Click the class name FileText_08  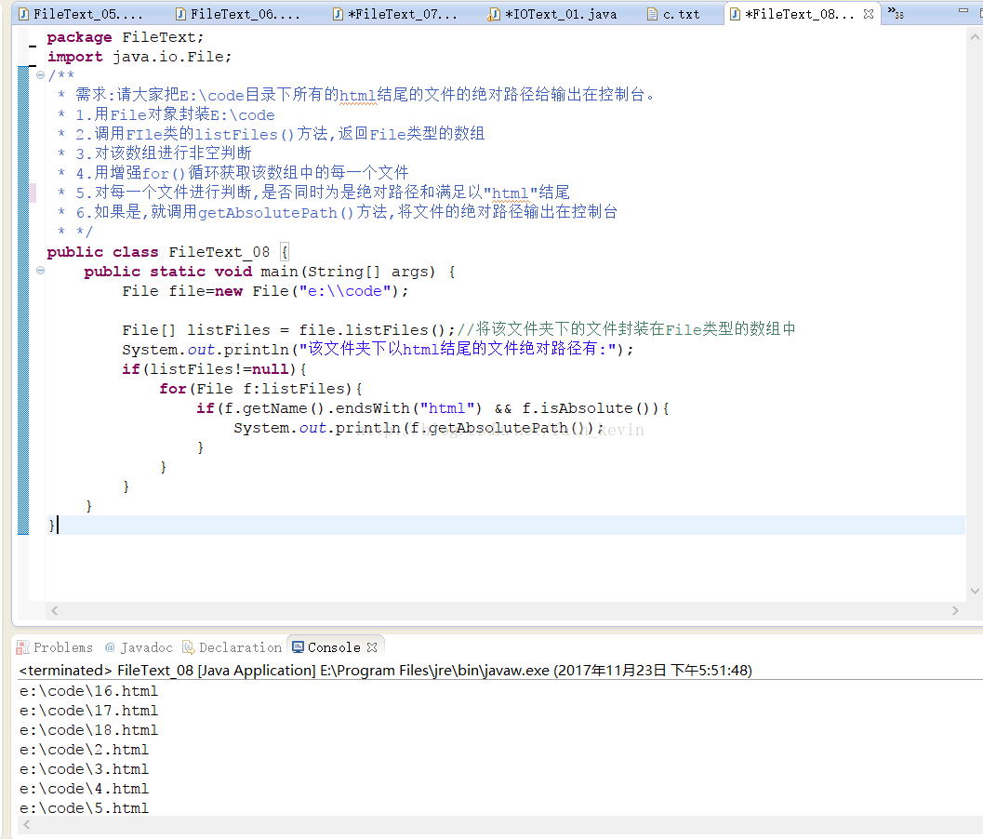click(x=219, y=252)
